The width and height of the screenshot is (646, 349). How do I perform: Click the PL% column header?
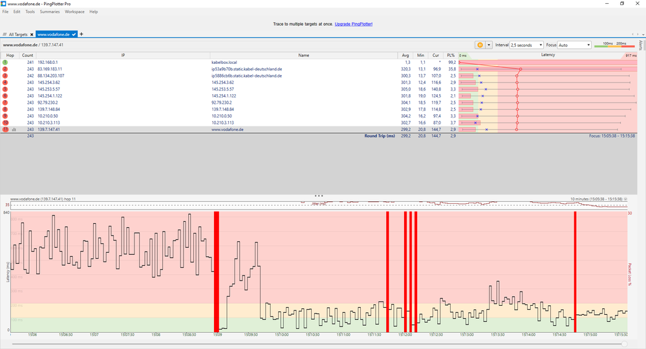(x=451, y=55)
